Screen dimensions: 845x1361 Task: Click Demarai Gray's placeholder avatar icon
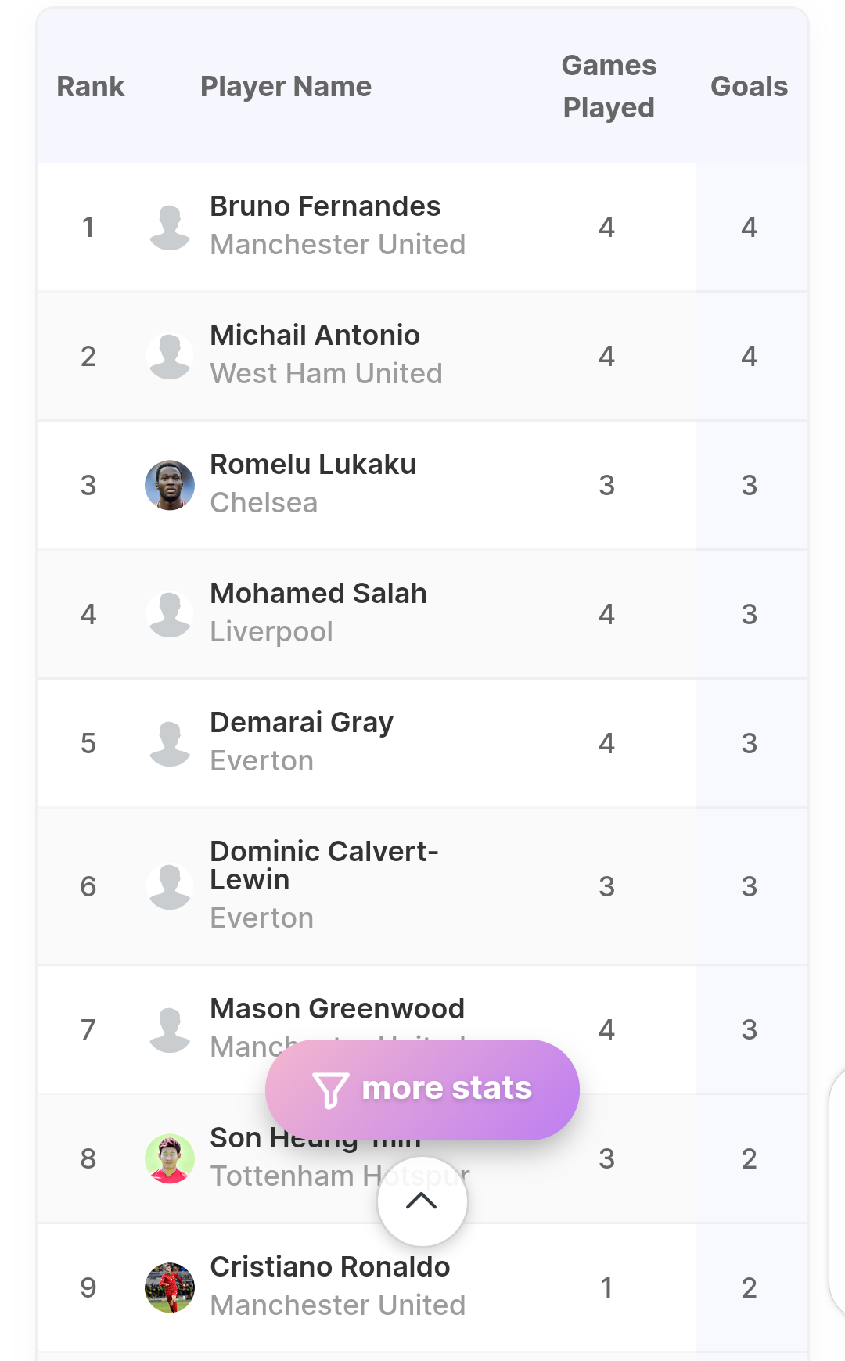(x=170, y=743)
